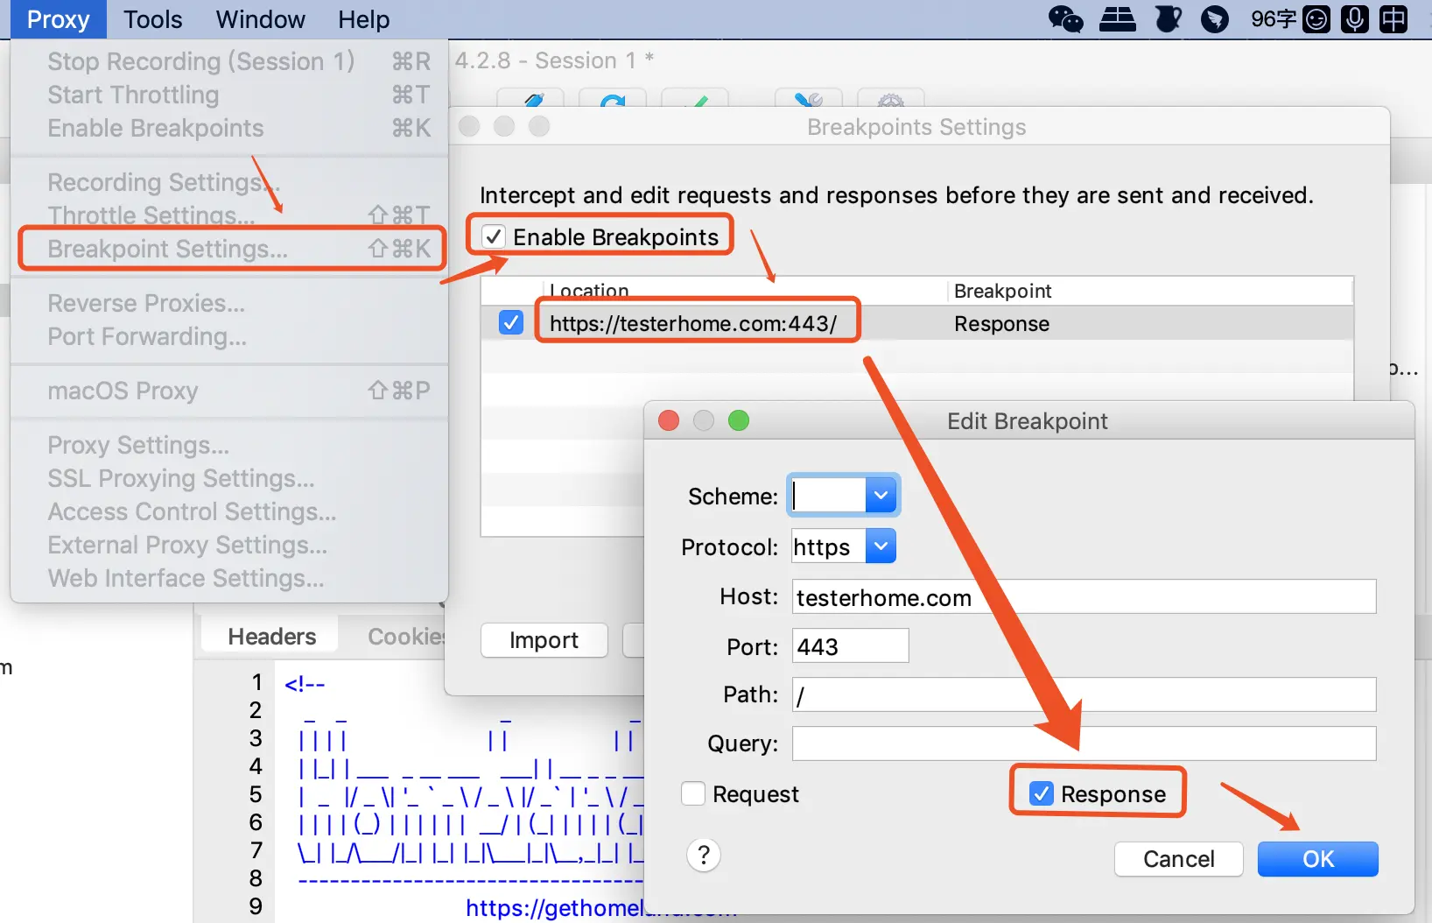Open the WeChat menu bar icon

point(1065,18)
